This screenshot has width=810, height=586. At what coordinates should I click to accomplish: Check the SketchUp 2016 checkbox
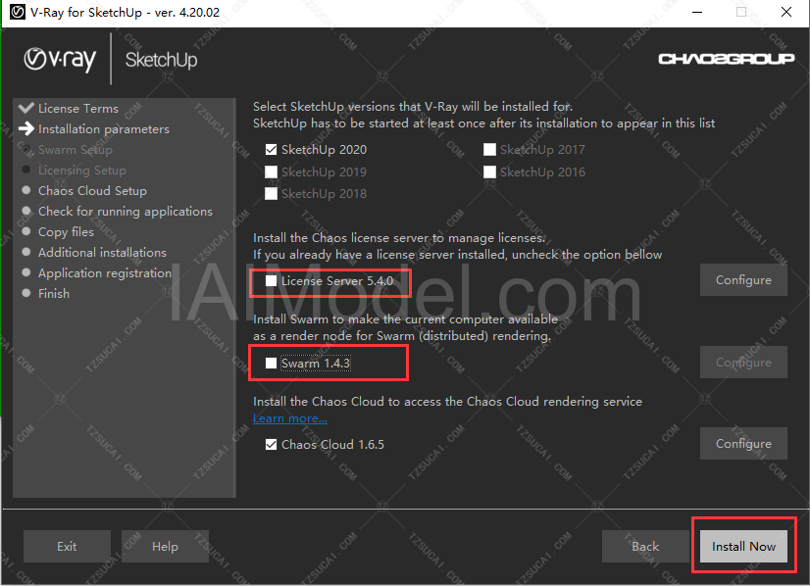click(489, 171)
